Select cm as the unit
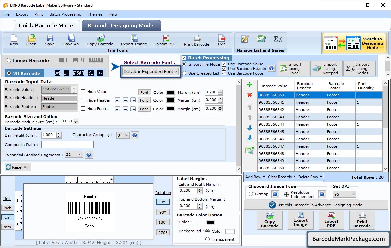 [8, 217]
